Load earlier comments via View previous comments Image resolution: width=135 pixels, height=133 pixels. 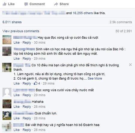pos(21,31)
